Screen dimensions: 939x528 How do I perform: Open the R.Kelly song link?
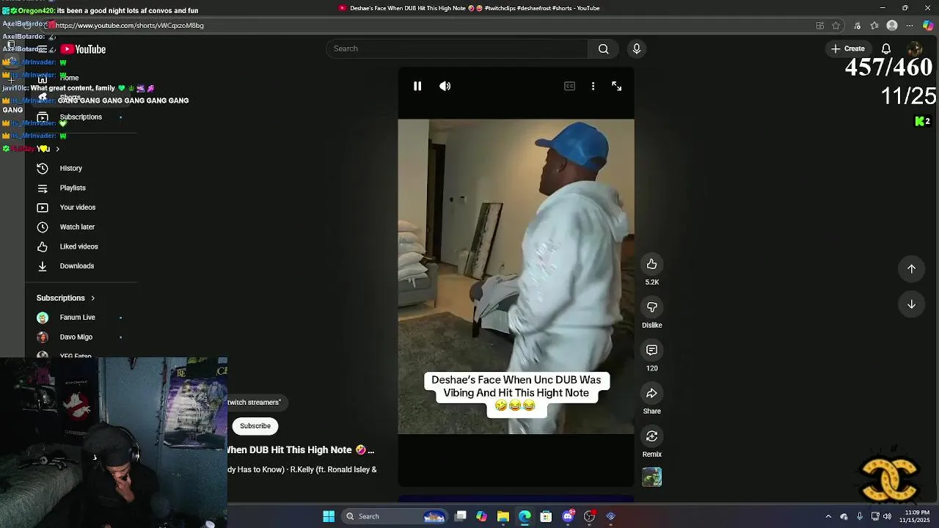[302, 470]
